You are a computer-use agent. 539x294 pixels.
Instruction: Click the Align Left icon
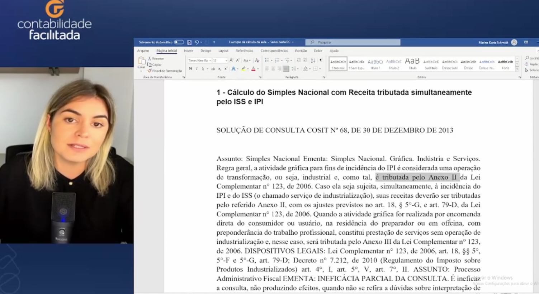pos(267,68)
